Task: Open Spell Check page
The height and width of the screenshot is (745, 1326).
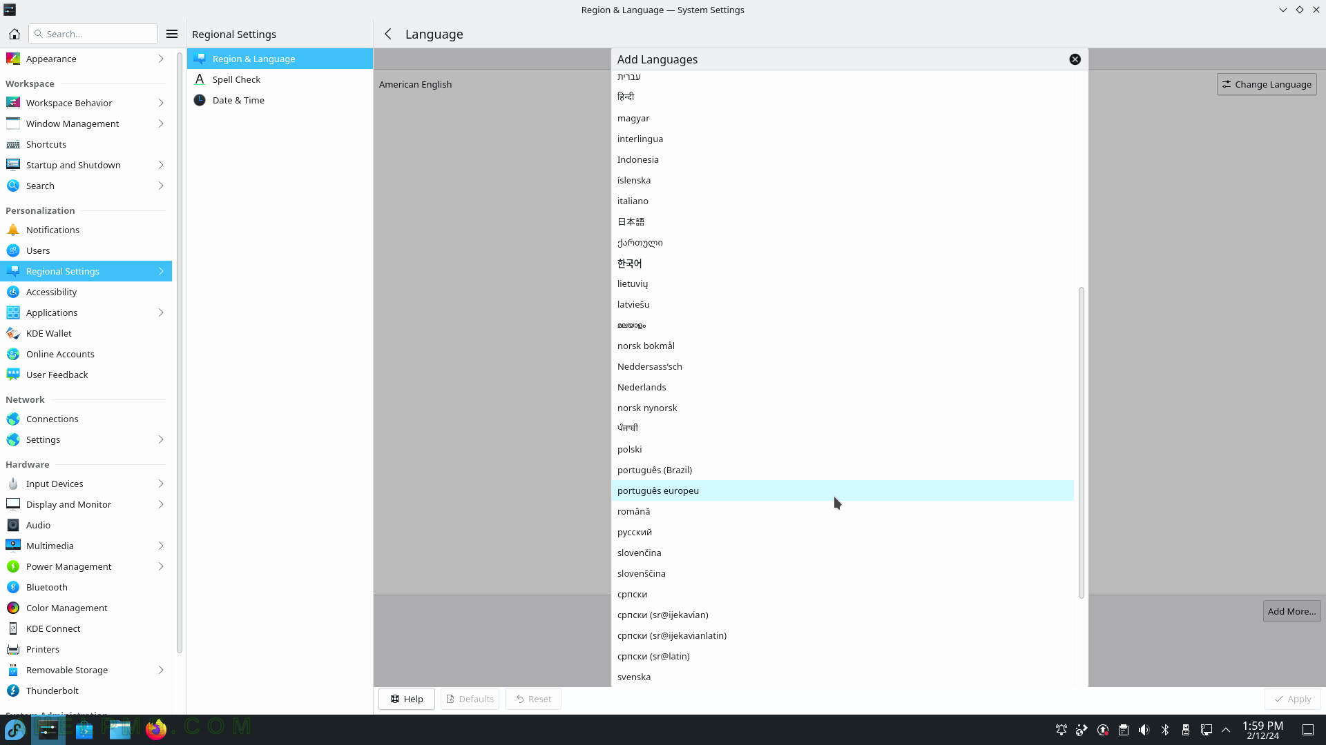Action: [x=280, y=79]
